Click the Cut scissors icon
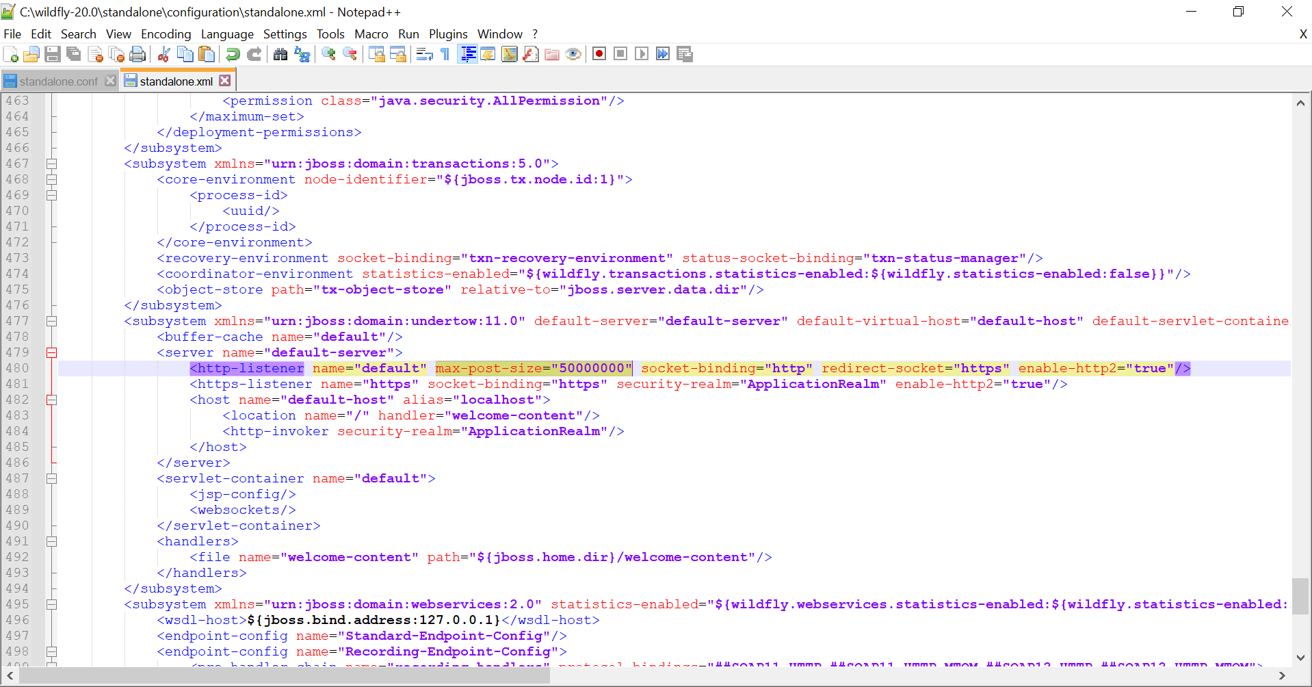Image resolution: width=1312 pixels, height=687 pixels. (x=163, y=54)
